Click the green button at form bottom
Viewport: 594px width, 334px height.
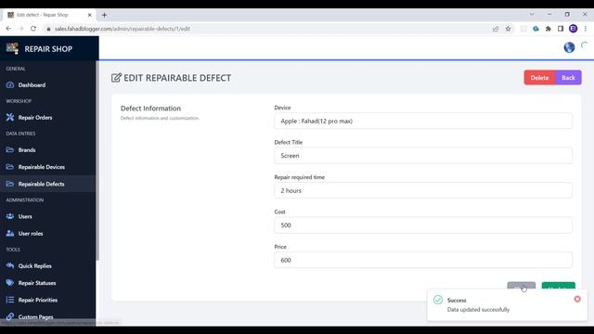coord(559,286)
